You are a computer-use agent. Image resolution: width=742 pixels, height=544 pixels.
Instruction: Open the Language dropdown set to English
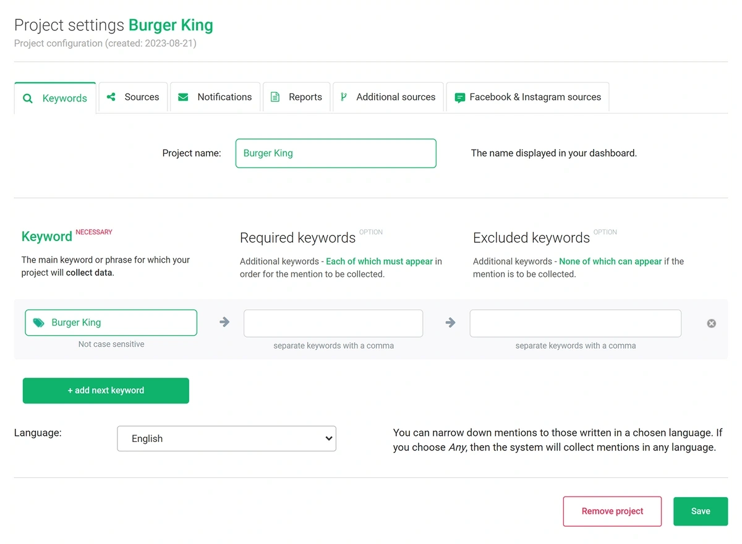point(226,438)
